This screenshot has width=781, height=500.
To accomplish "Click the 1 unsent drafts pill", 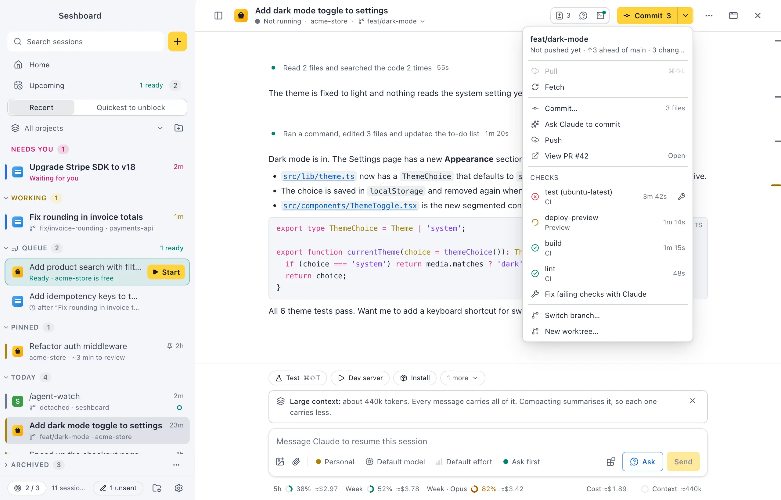I will (118, 488).
